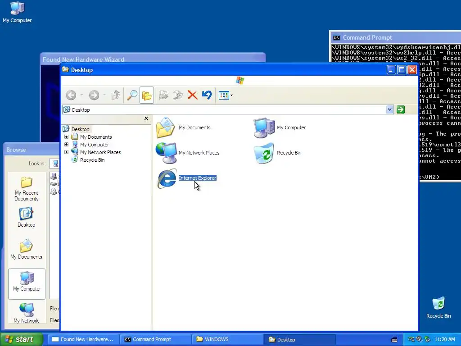The height and width of the screenshot is (346, 461).
Task: Click the first system tray icon
Action: (x=411, y=339)
